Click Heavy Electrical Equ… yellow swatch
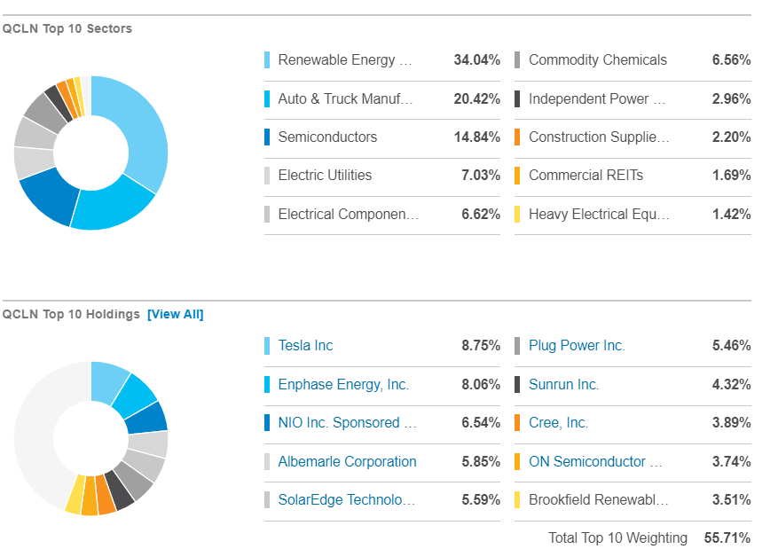The height and width of the screenshot is (549, 778). pyautogui.click(x=517, y=214)
